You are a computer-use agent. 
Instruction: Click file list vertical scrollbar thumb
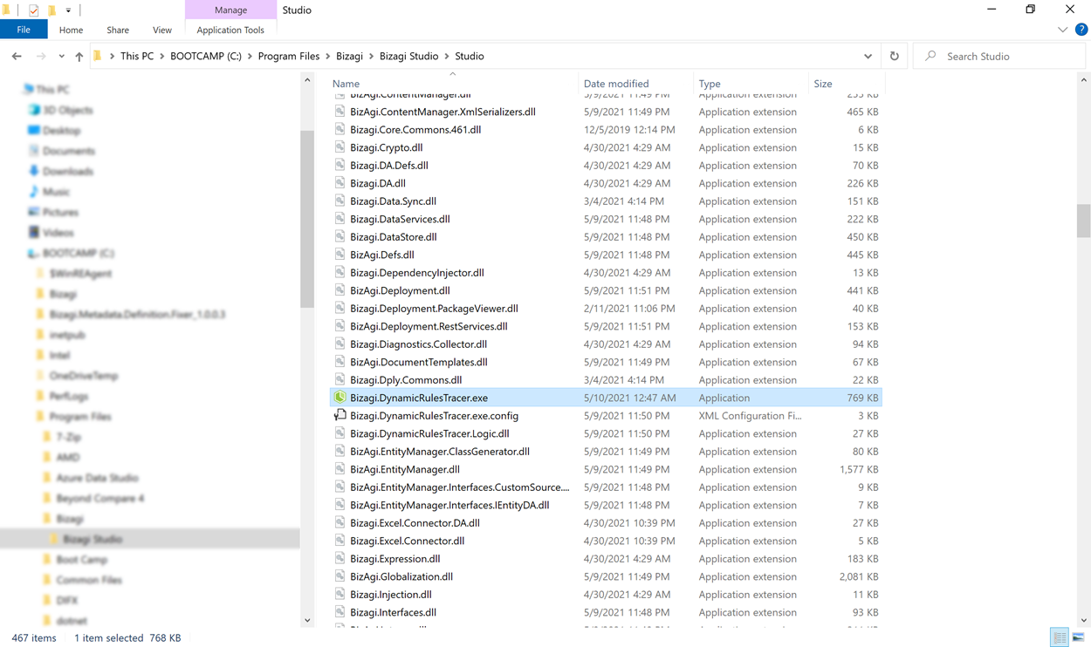[1083, 221]
